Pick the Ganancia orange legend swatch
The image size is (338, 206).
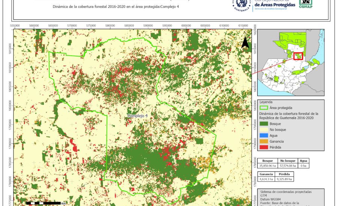click(264, 141)
